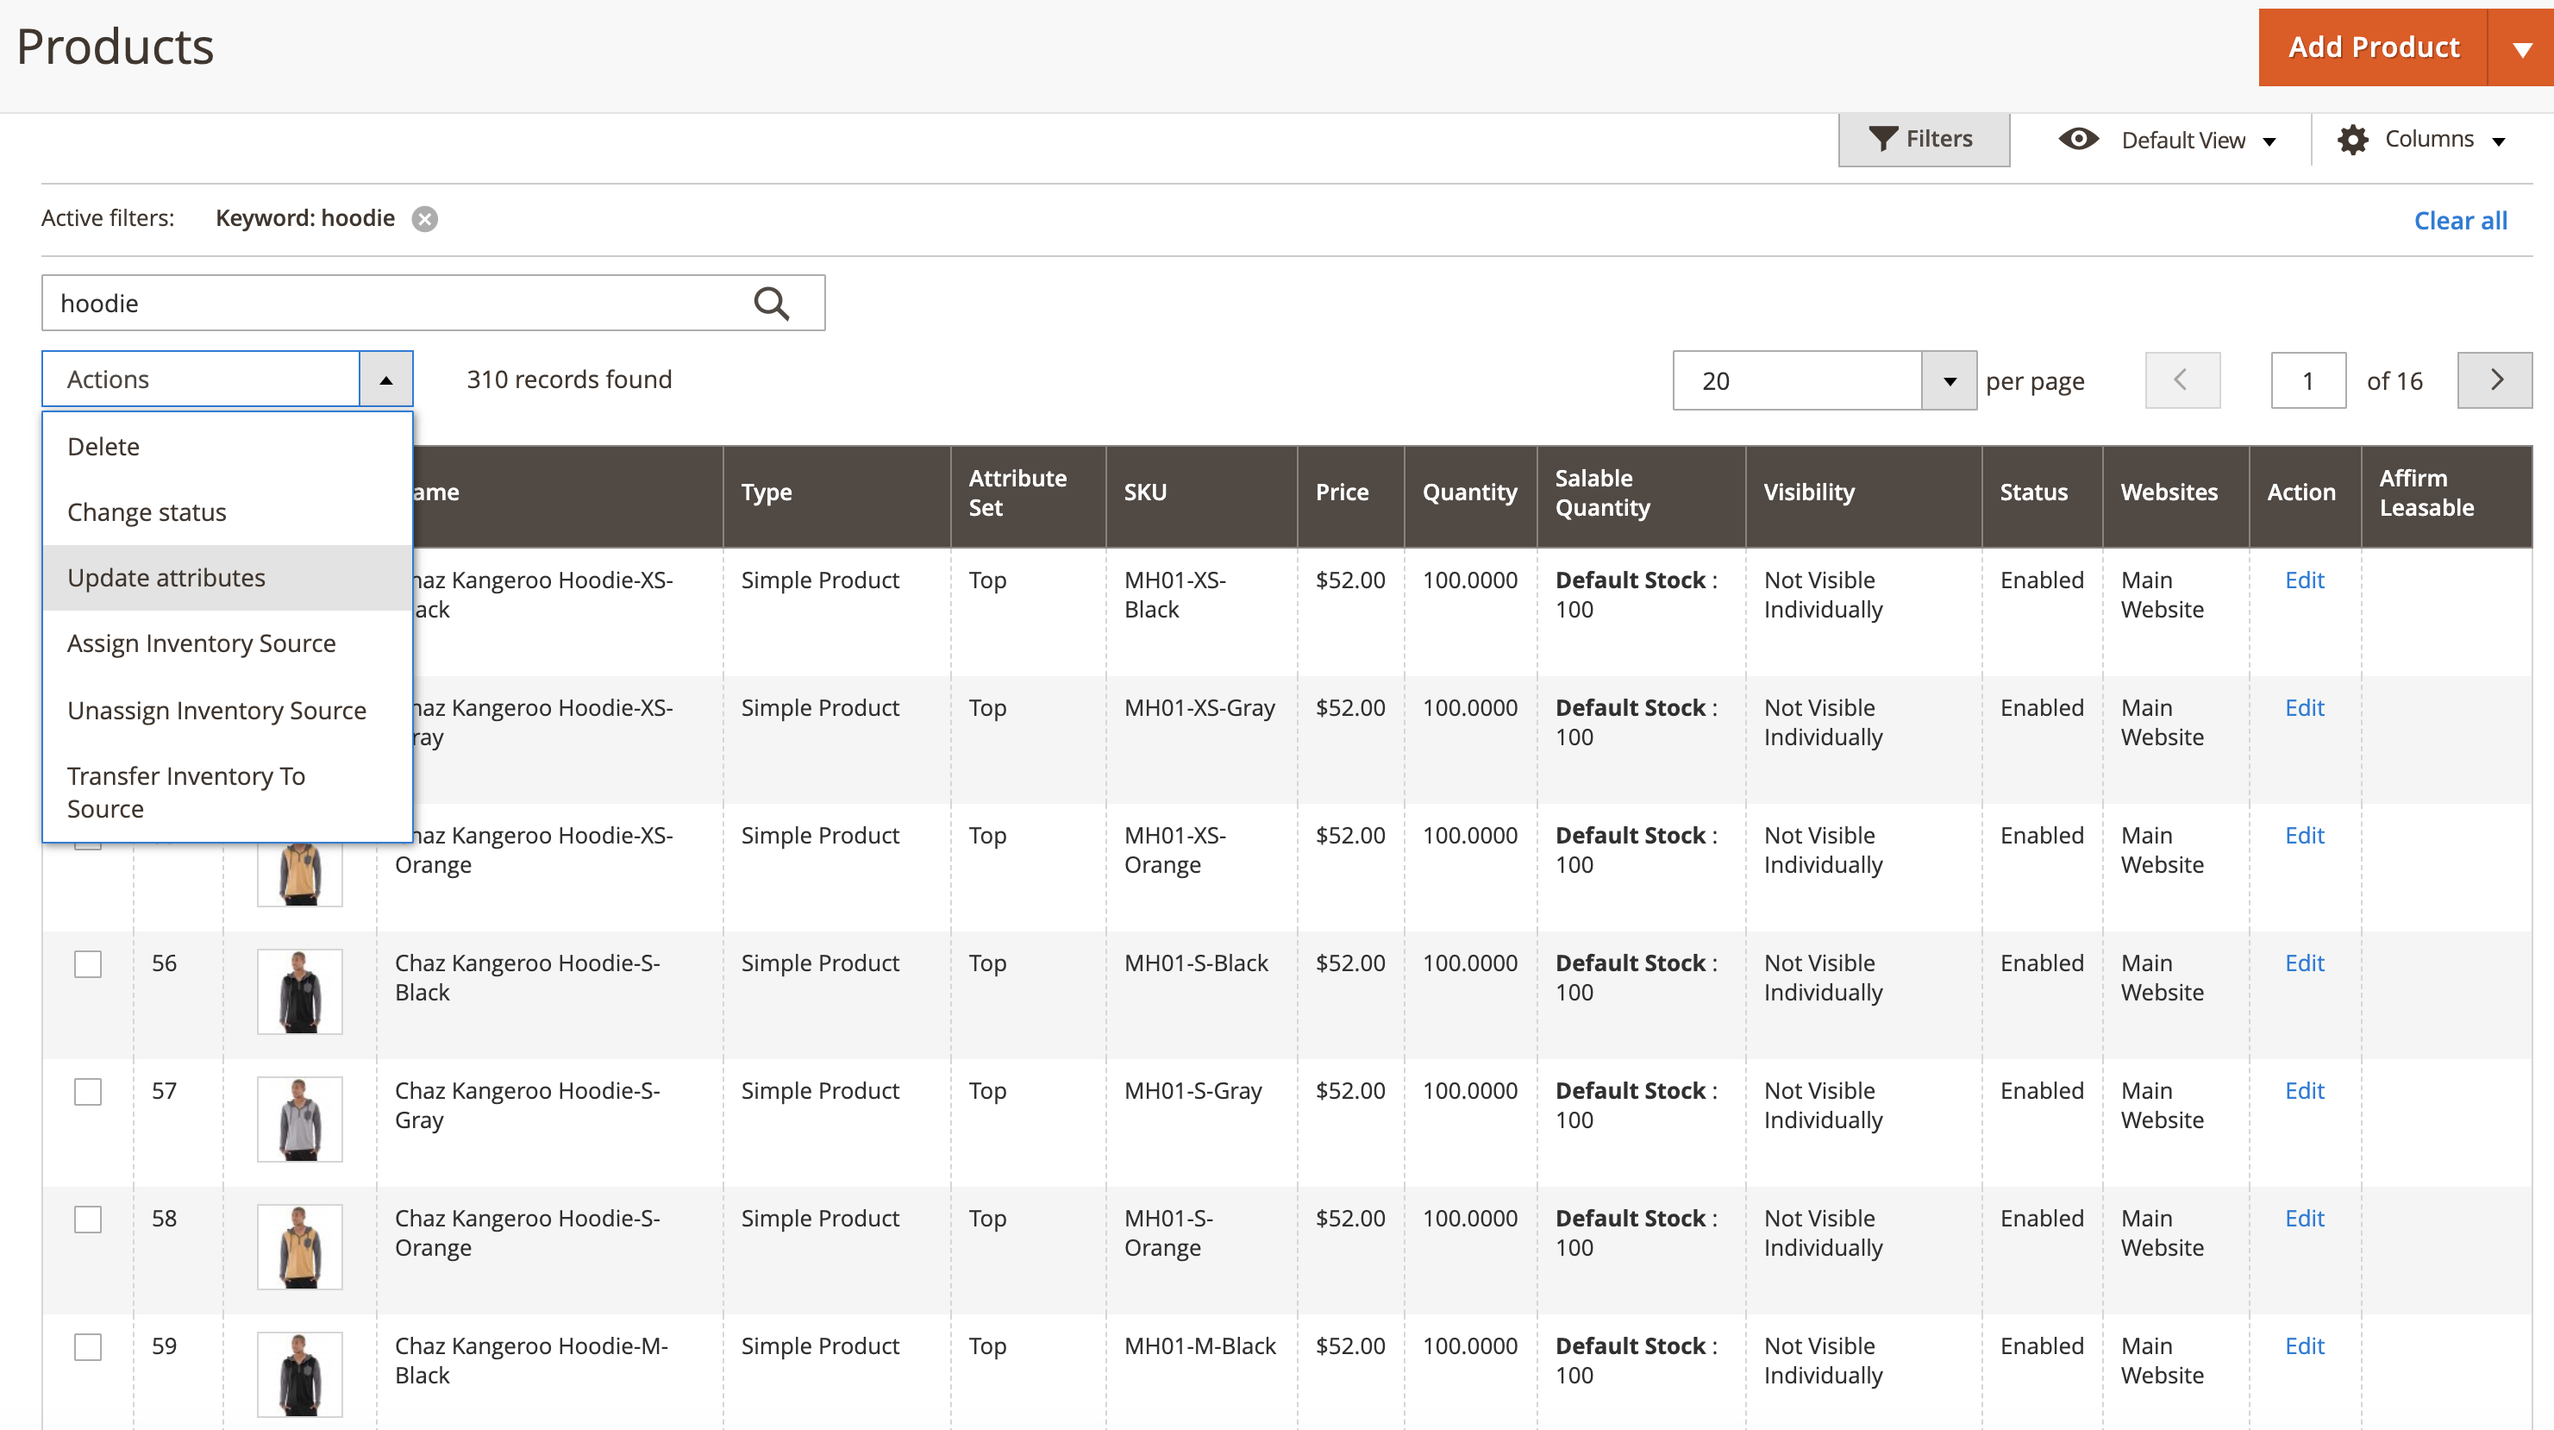Click the Columns gear icon
The width and height of the screenshot is (2554, 1430).
[2353, 140]
